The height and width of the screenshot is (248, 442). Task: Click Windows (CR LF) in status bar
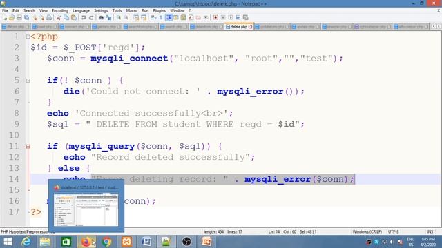367,231
